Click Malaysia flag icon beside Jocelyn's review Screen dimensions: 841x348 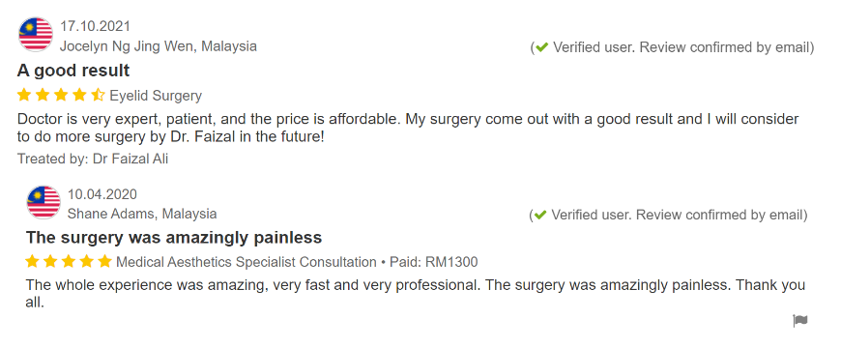(x=36, y=35)
